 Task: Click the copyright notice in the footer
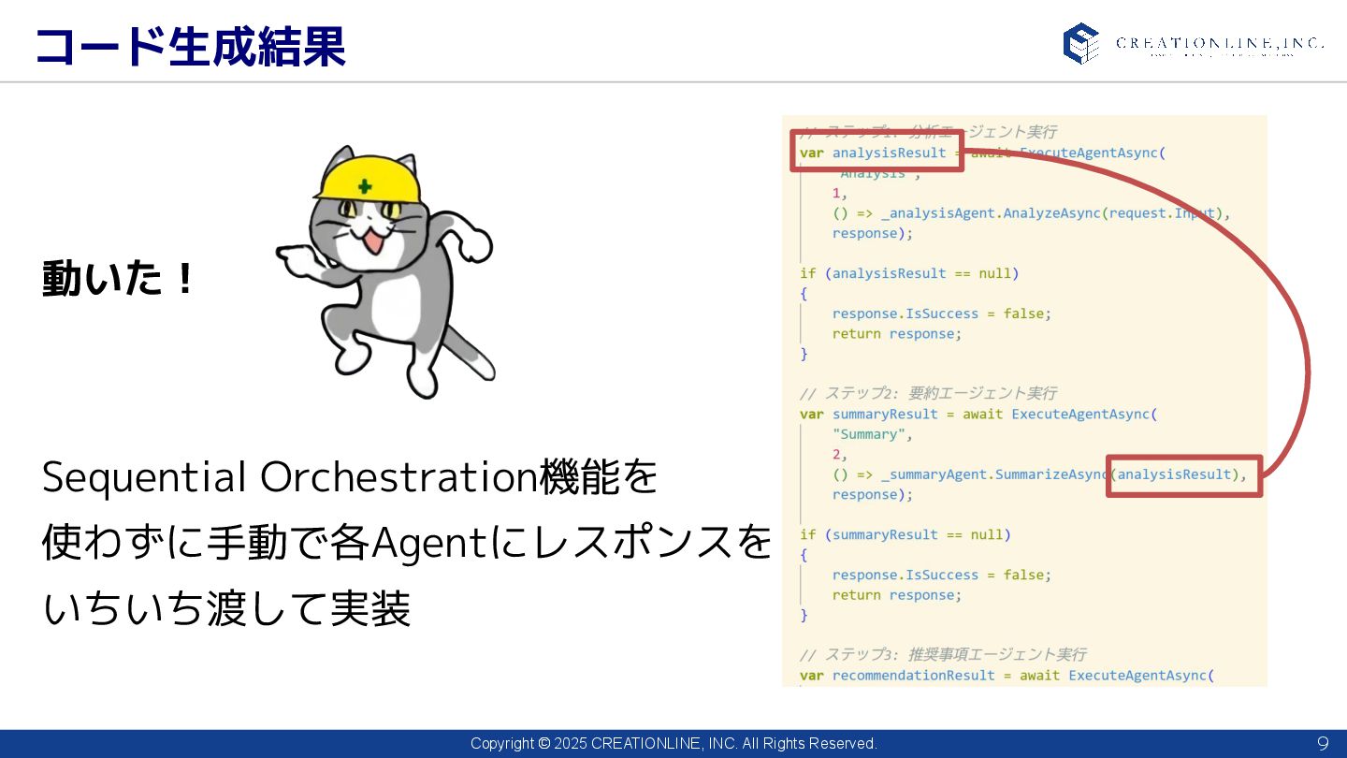[673, 744]
